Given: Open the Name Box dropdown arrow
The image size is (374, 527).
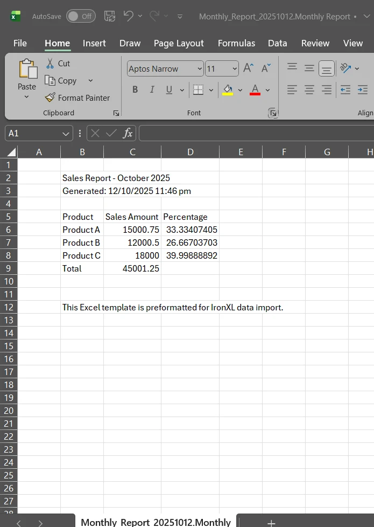Looking at the screenshot, I should [x=66, y=133].
